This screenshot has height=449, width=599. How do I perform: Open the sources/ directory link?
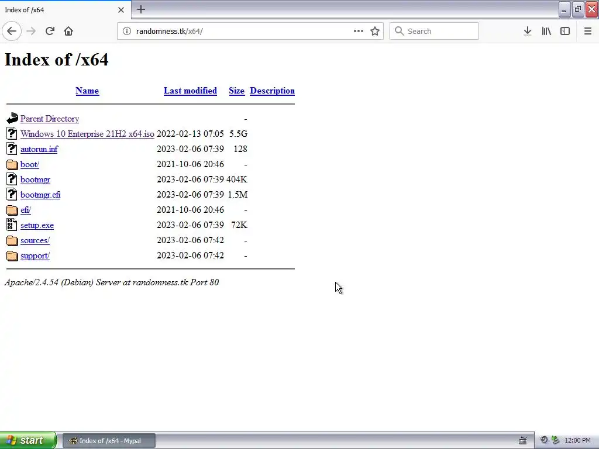click(35, 240)
